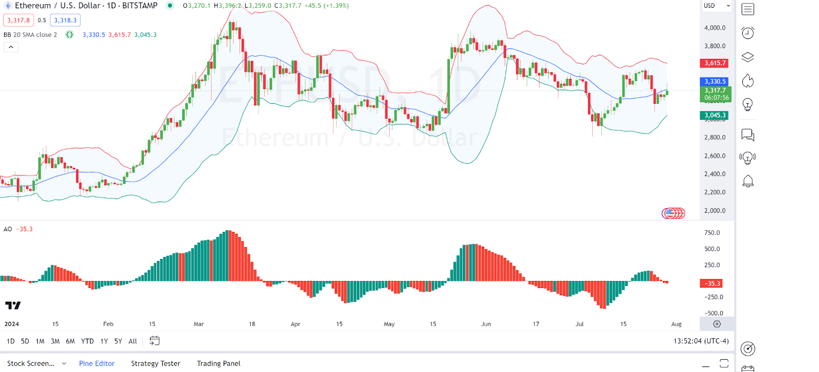Open the Trading Panel tab
Screen dimensions: 819x372
click(x=219, y=363)
